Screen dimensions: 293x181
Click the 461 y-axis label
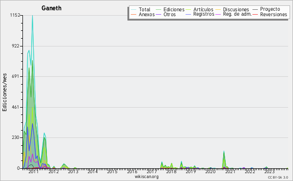pyautogui.click(x=16, y=107)
